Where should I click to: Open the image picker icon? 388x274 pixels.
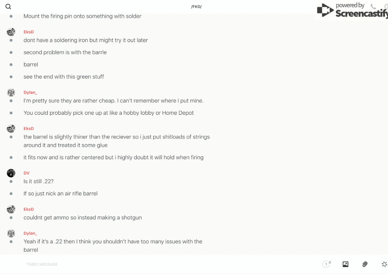[x=345, y=264]
